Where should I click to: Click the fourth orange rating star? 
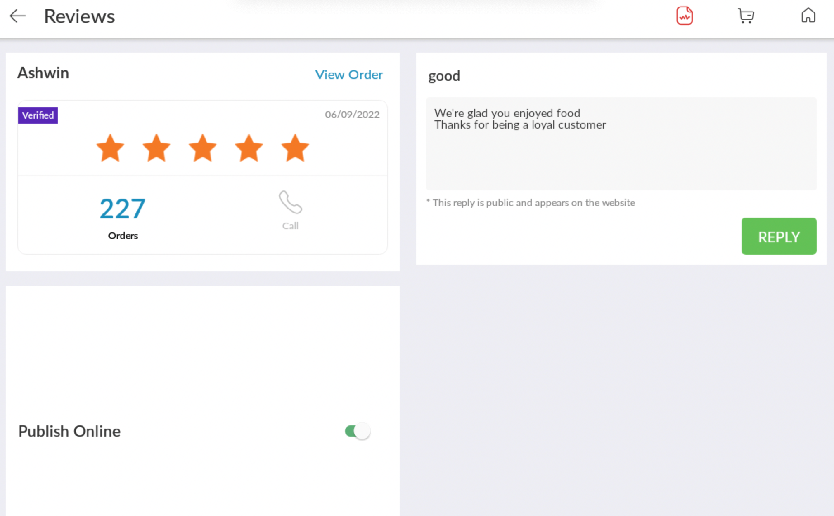tap(249, 148)
